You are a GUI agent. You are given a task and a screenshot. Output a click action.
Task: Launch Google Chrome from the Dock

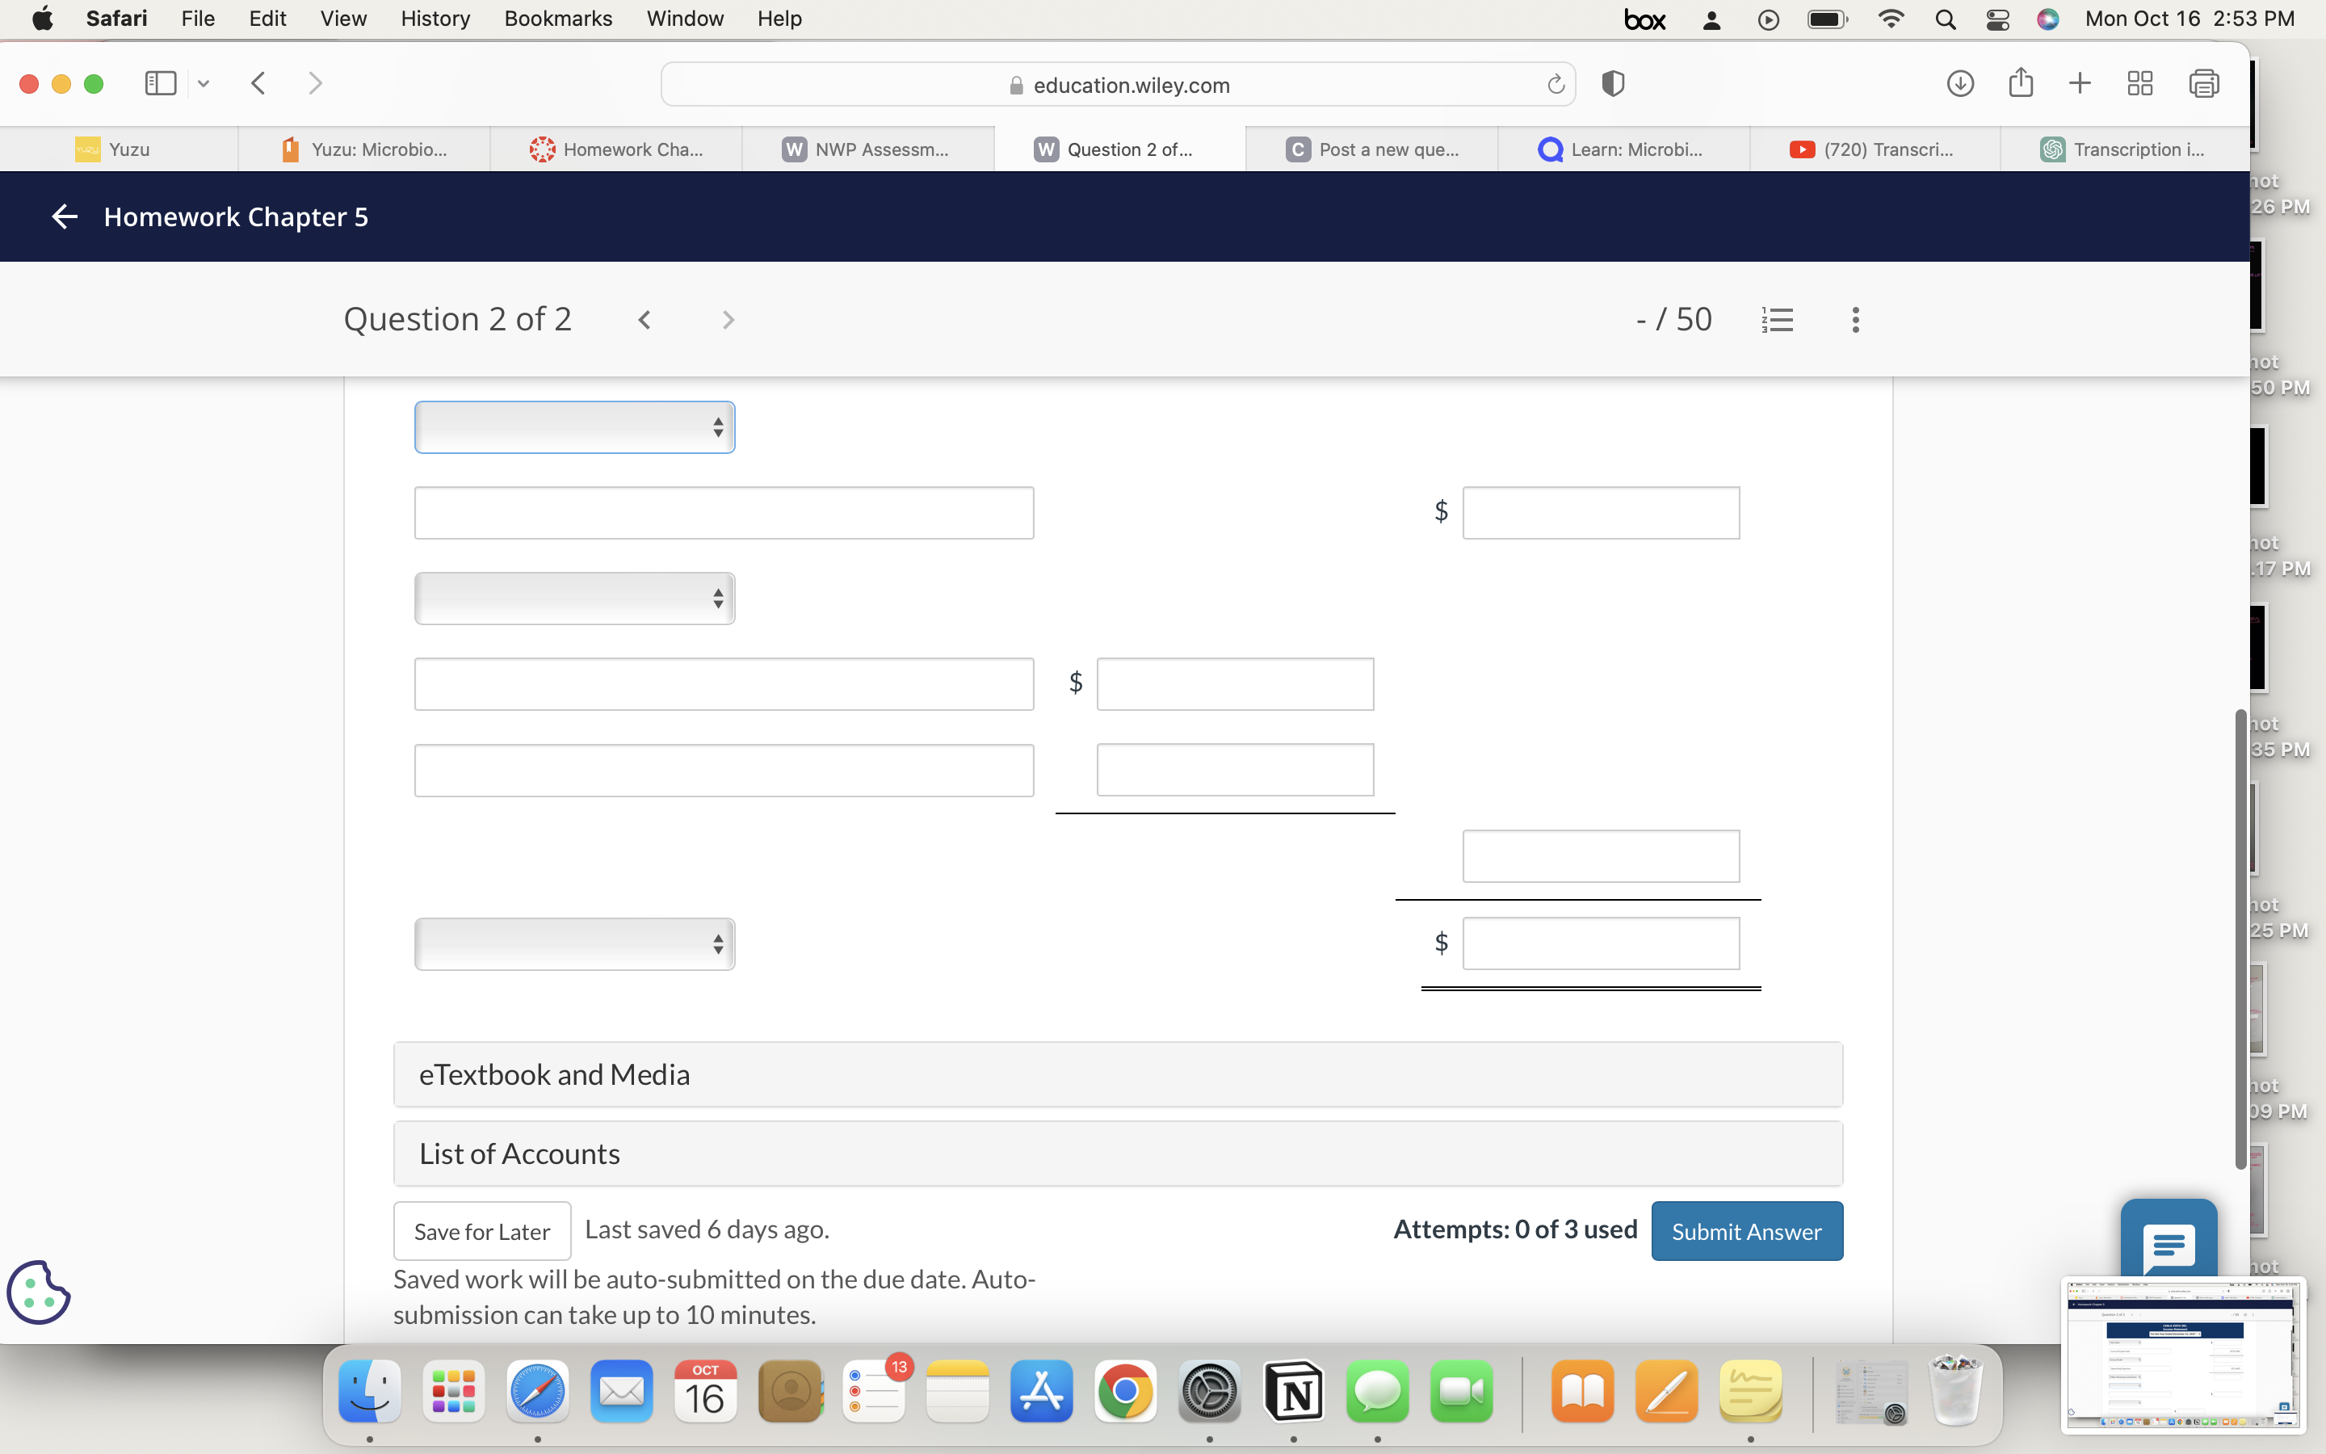pyautogui.click(x=1124, y=1392)
